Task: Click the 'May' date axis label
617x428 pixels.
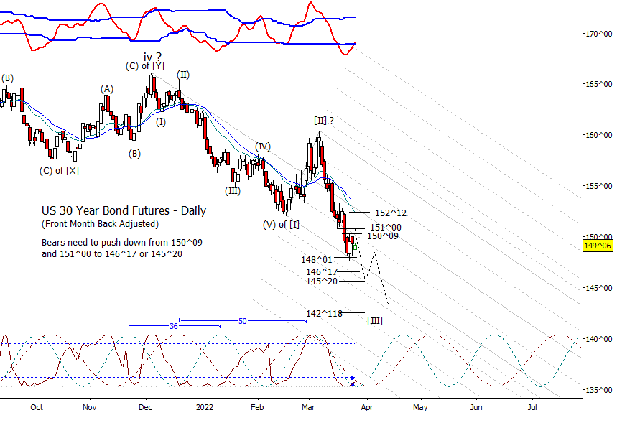Action: (x=420, y=407)
